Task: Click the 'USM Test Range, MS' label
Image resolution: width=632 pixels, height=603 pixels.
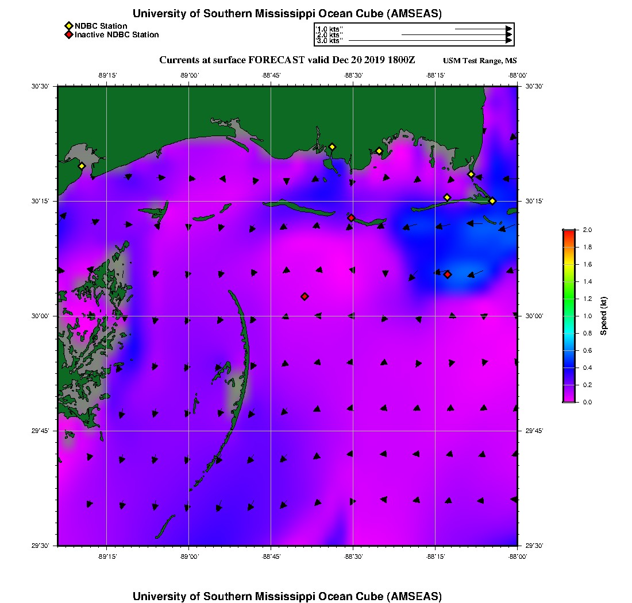Action: click(480, 61)
